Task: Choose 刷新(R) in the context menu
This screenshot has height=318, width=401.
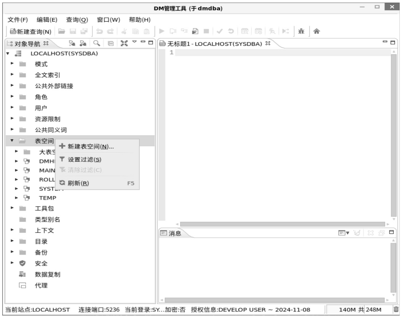Action: 78,183
